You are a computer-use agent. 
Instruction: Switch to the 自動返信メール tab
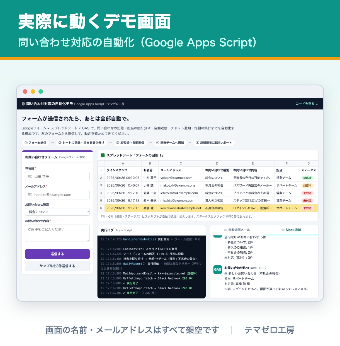coord(237,230)
